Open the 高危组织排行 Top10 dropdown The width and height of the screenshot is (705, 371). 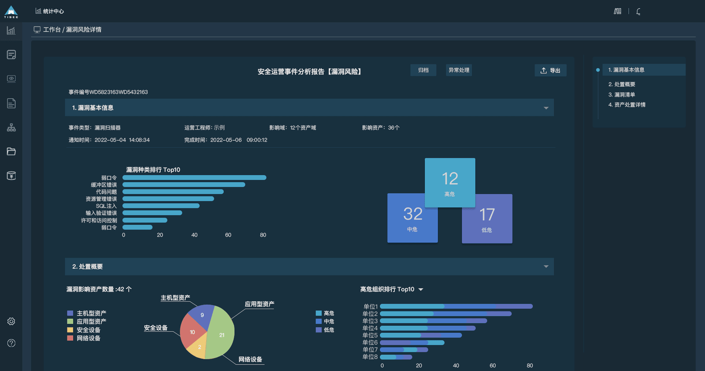421,289
